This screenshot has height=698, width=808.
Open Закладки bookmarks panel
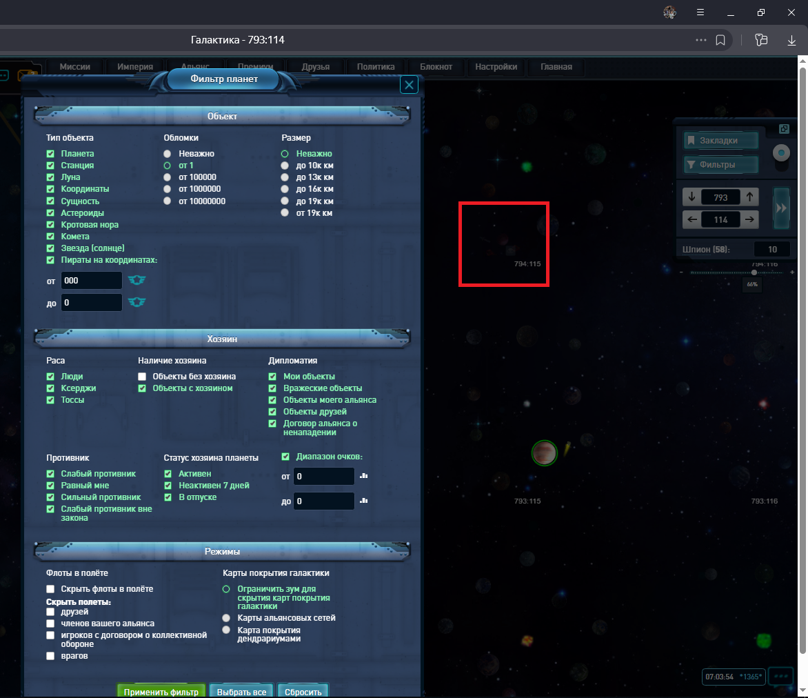[x=720, y=141]
